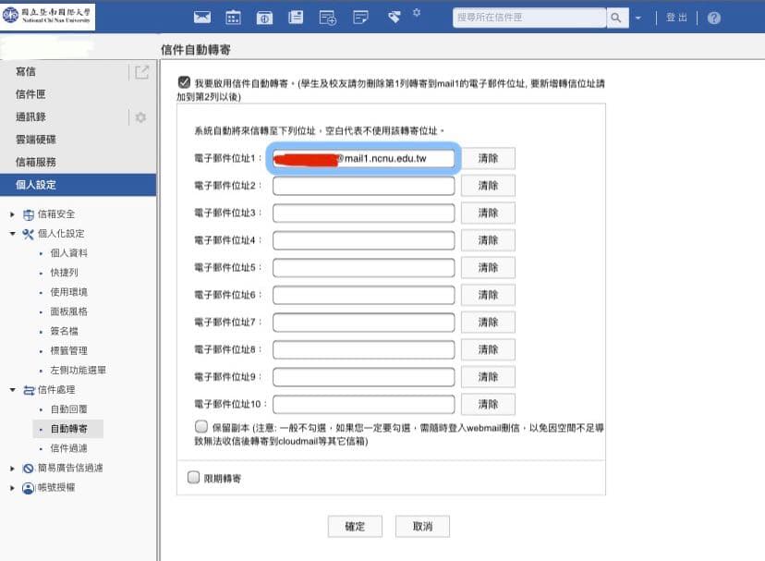The width and height of the screenshot is (765, 561).
Task: Click the 個人化設定 tools icon
Action: click(x=29, y=234)
